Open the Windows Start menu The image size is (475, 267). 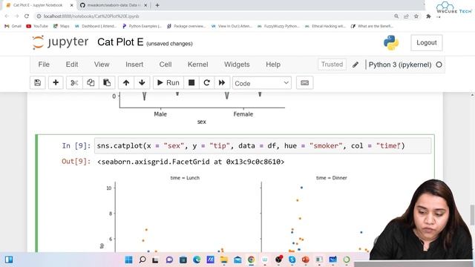click(128, 260)
